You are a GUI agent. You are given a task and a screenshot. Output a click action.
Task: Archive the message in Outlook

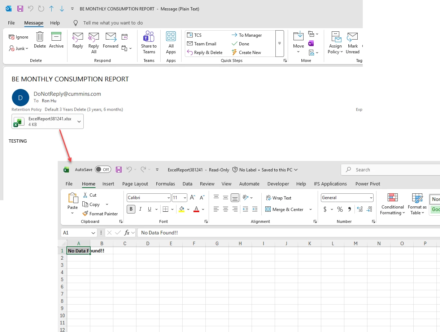coord(56,40)
